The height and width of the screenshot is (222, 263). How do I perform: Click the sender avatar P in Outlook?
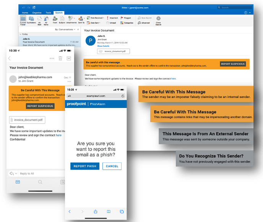tap(91, 41)
